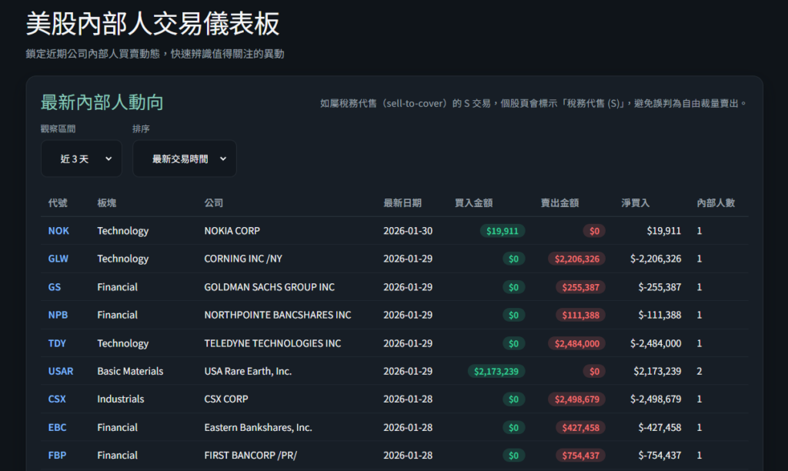Click the green $19,911 buy badge for NOK
Image resolution: width=788 pixels, height=471 pixels.
click(x=503, y=231)
